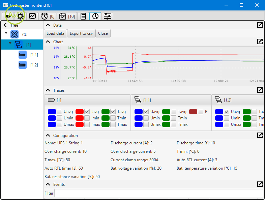Open red color swatch for [1] Iavg

[x=80, y=112]
